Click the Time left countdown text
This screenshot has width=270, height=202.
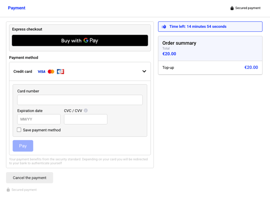[x=198, y=27]
